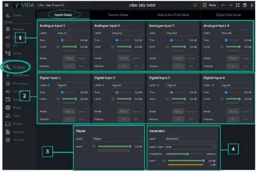Click Analogue Input 1 Label field
Image resolution: width=256 pixels, height=171 pixels.
click(72, 33)
